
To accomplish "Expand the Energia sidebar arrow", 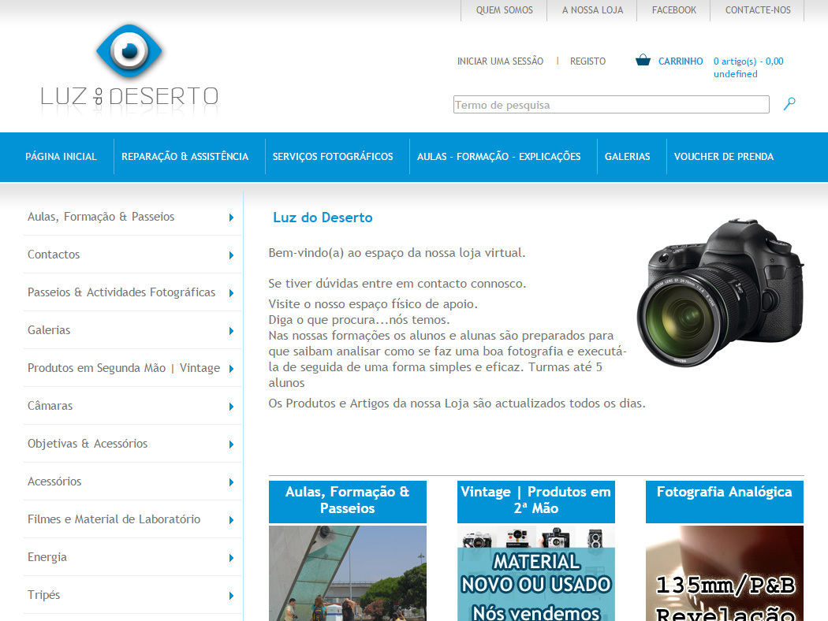I will (x=231, y=558).
